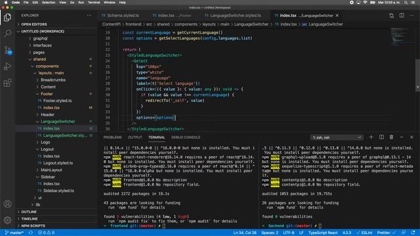Split the terminal pane
The image size is (420, 236).
381,137
